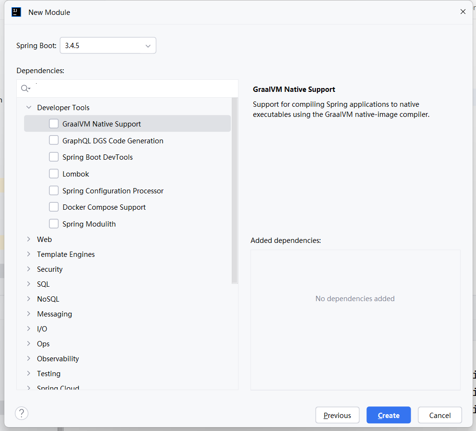Click the Messaging row label
This screenshot has height=431, width=476.
[x=55, y=314]
